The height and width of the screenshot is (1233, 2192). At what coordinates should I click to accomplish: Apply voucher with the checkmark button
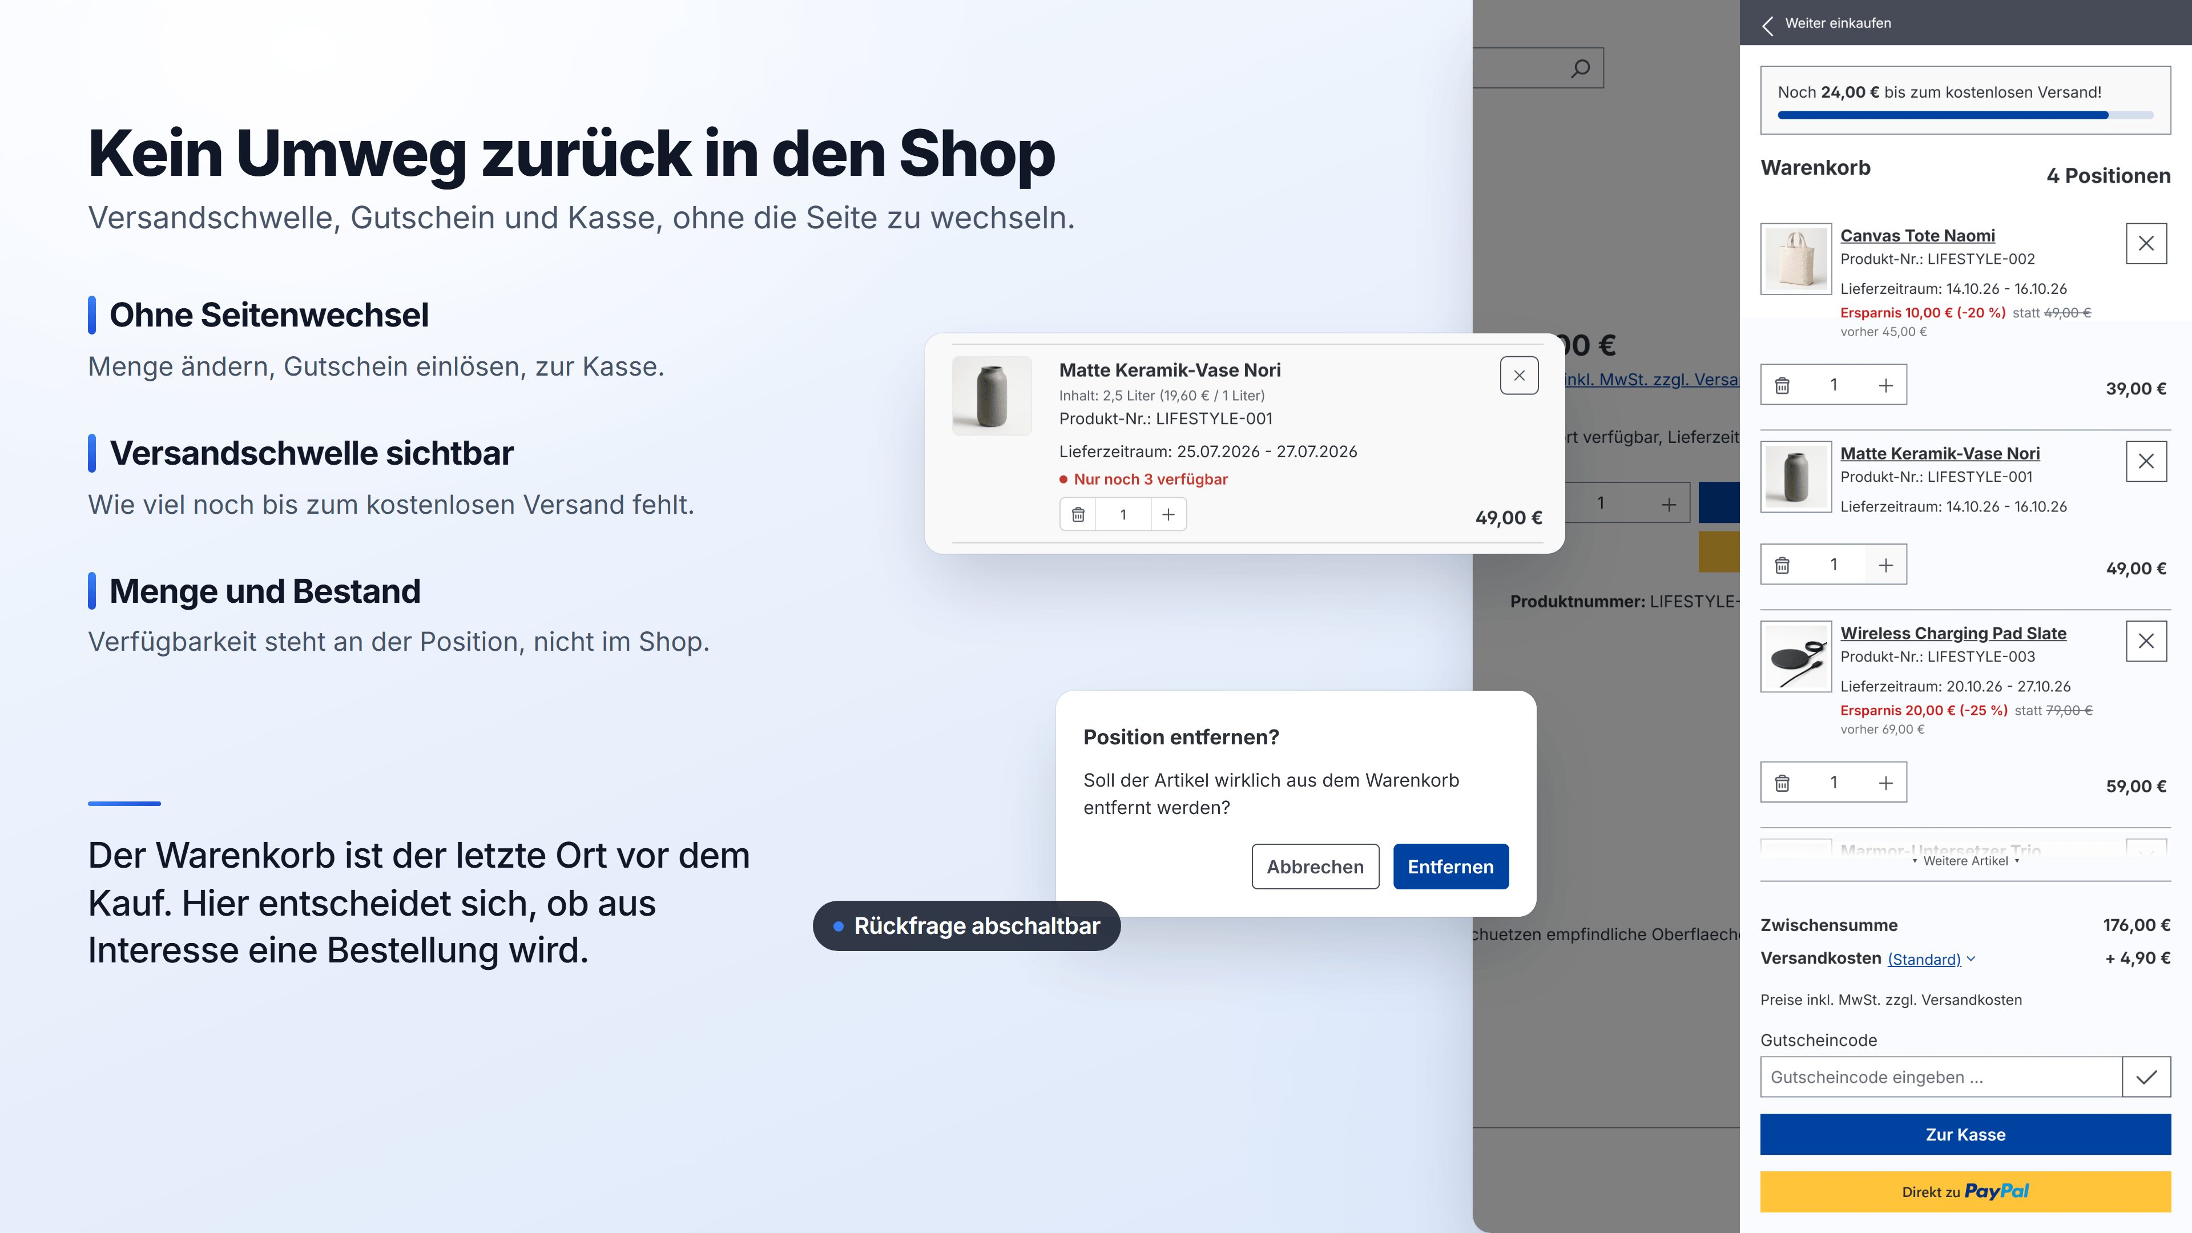point(2146,1077)
